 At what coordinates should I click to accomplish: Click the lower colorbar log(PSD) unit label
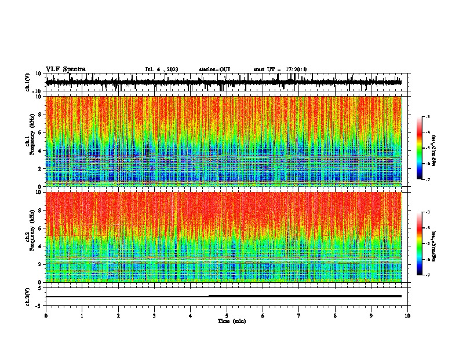(434, 246)
